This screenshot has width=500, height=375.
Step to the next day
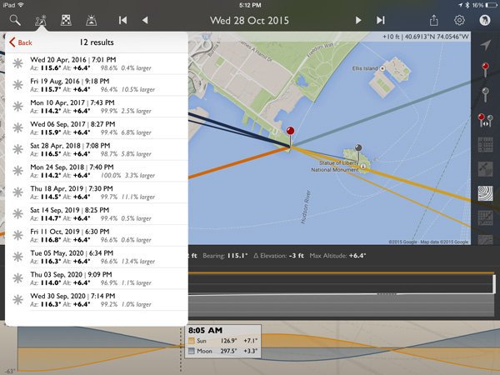tap(358, 19)
